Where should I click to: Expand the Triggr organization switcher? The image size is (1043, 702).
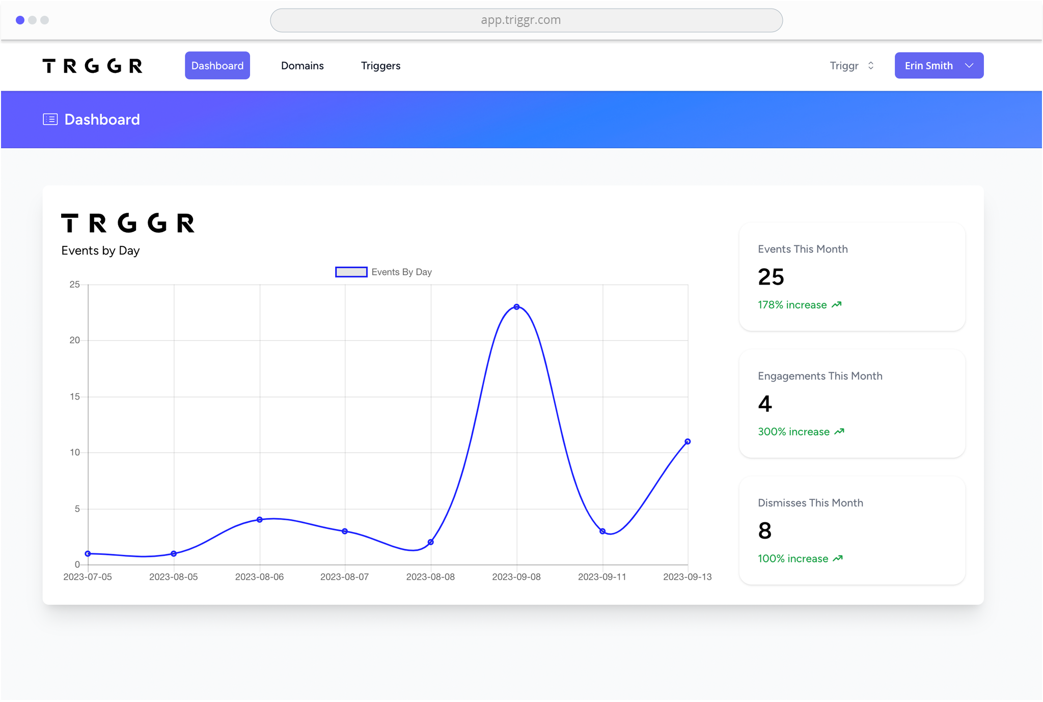pos(852,66)
